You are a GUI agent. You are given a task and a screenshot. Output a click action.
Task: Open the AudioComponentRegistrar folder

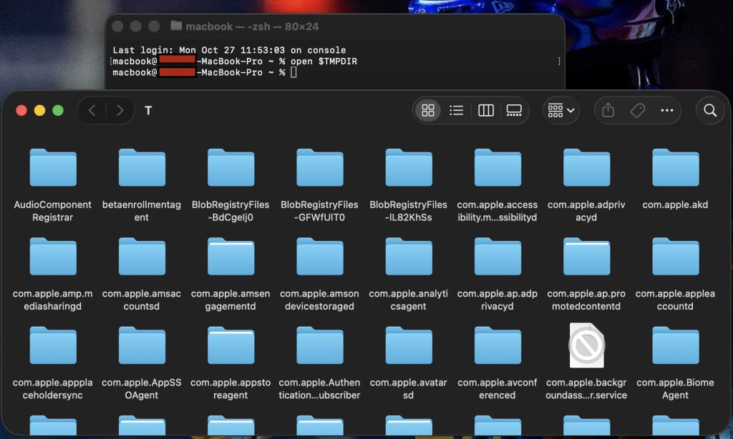coord(52,167)
